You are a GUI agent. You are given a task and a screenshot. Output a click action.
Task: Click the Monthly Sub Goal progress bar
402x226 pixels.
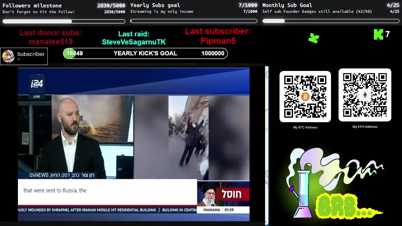pos(331,21)
